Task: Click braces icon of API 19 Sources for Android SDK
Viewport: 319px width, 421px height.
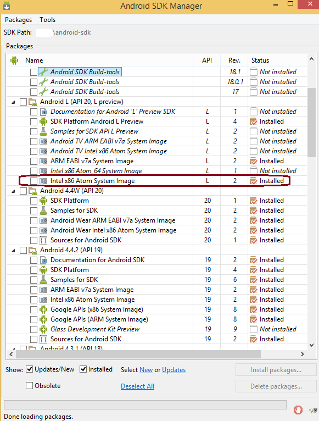Action: 43,339
